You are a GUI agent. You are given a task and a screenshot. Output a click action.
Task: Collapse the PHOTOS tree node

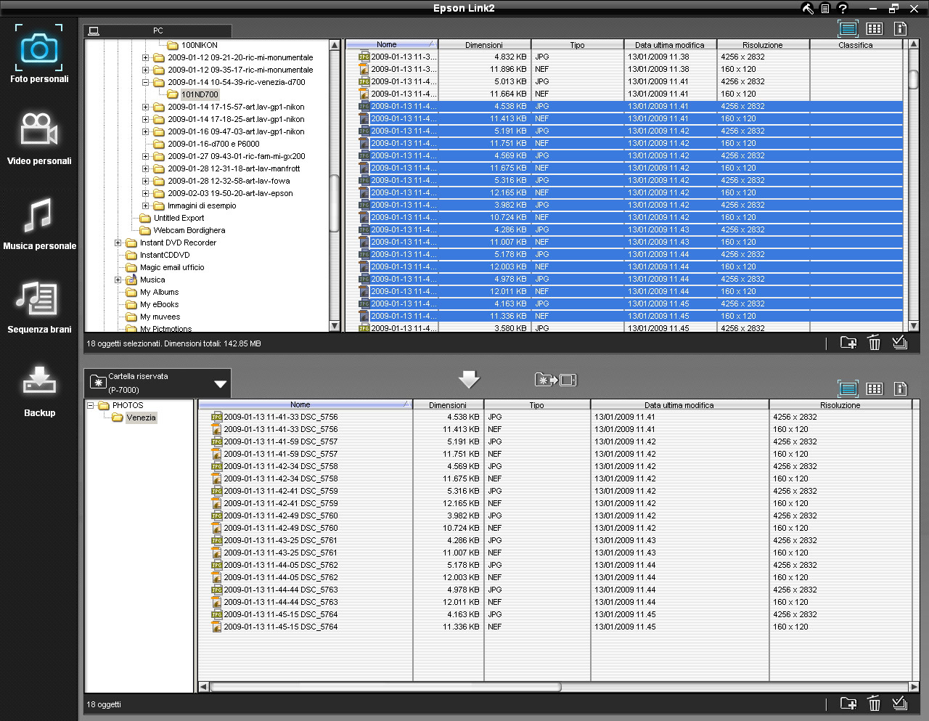click(x=91, y=405)
